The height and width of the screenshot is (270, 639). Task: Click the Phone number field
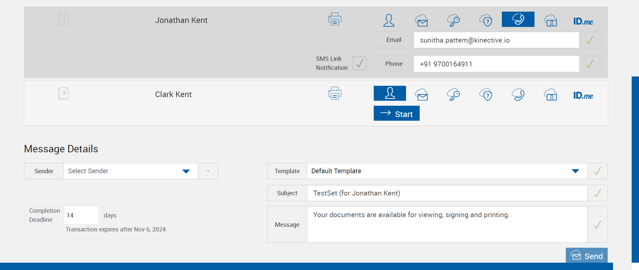click(x=496, y=64)
